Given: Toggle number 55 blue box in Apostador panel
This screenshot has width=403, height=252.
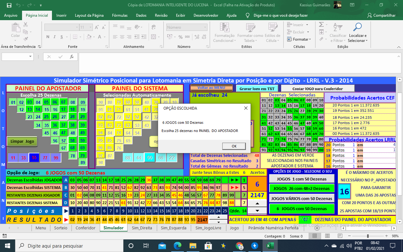Looking at the screenshot, I should tap(34, 157).
